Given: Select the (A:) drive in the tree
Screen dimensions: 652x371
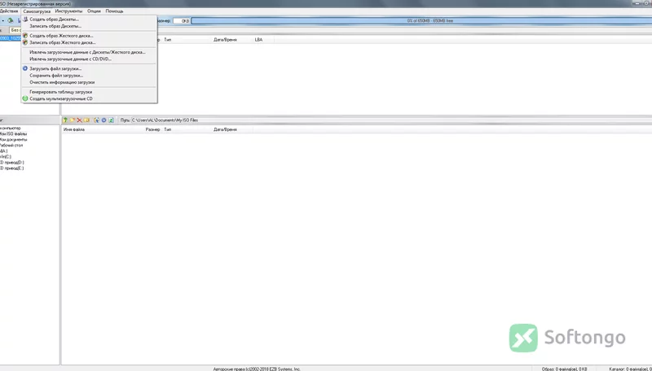Looking at the screenshot, I should (x=4, y=151).
